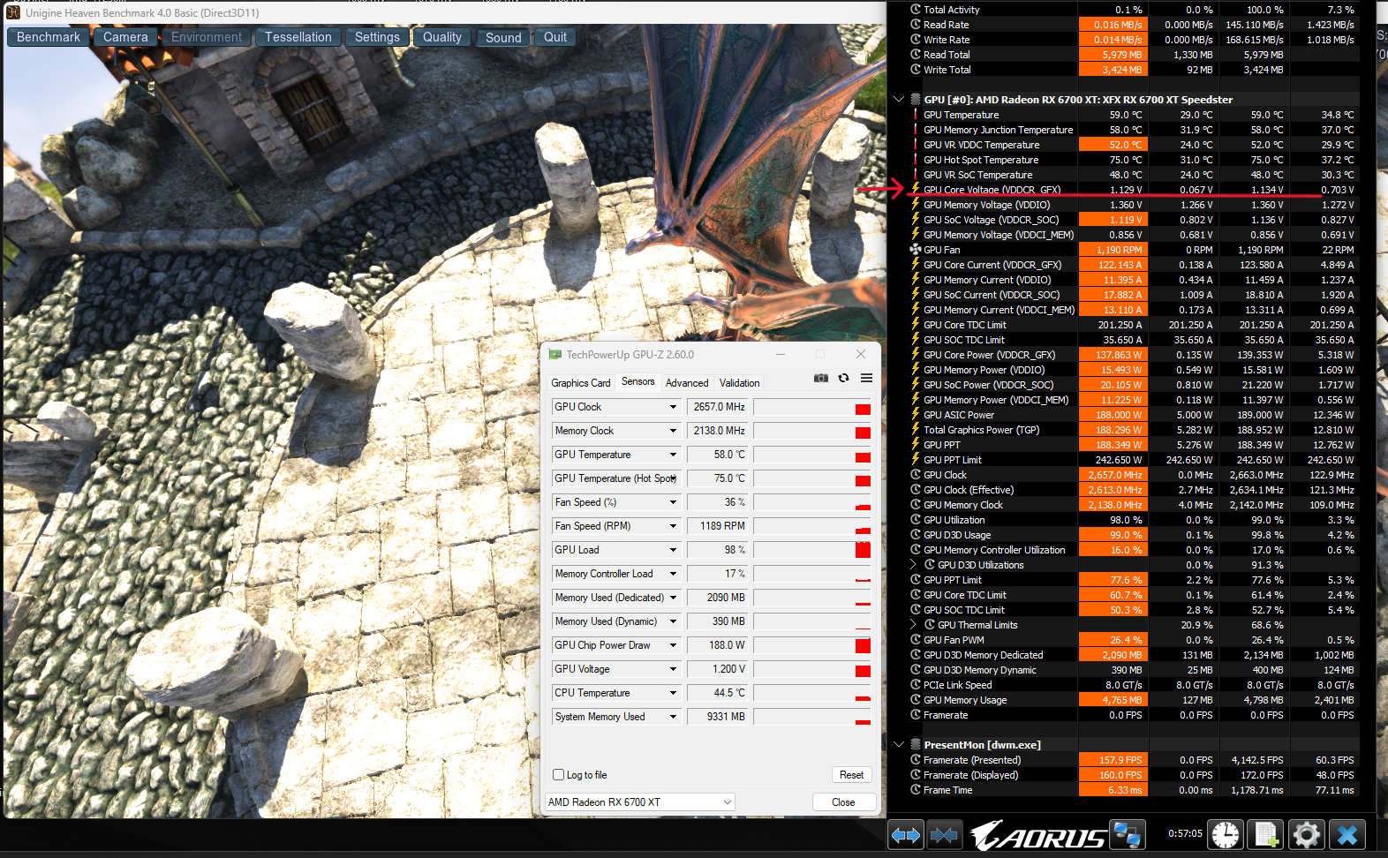Image resolution: width=1388 pixels, height=858 pixels.
Task: Click the GPU-Z refresh icon
Action: click(843, 378)
